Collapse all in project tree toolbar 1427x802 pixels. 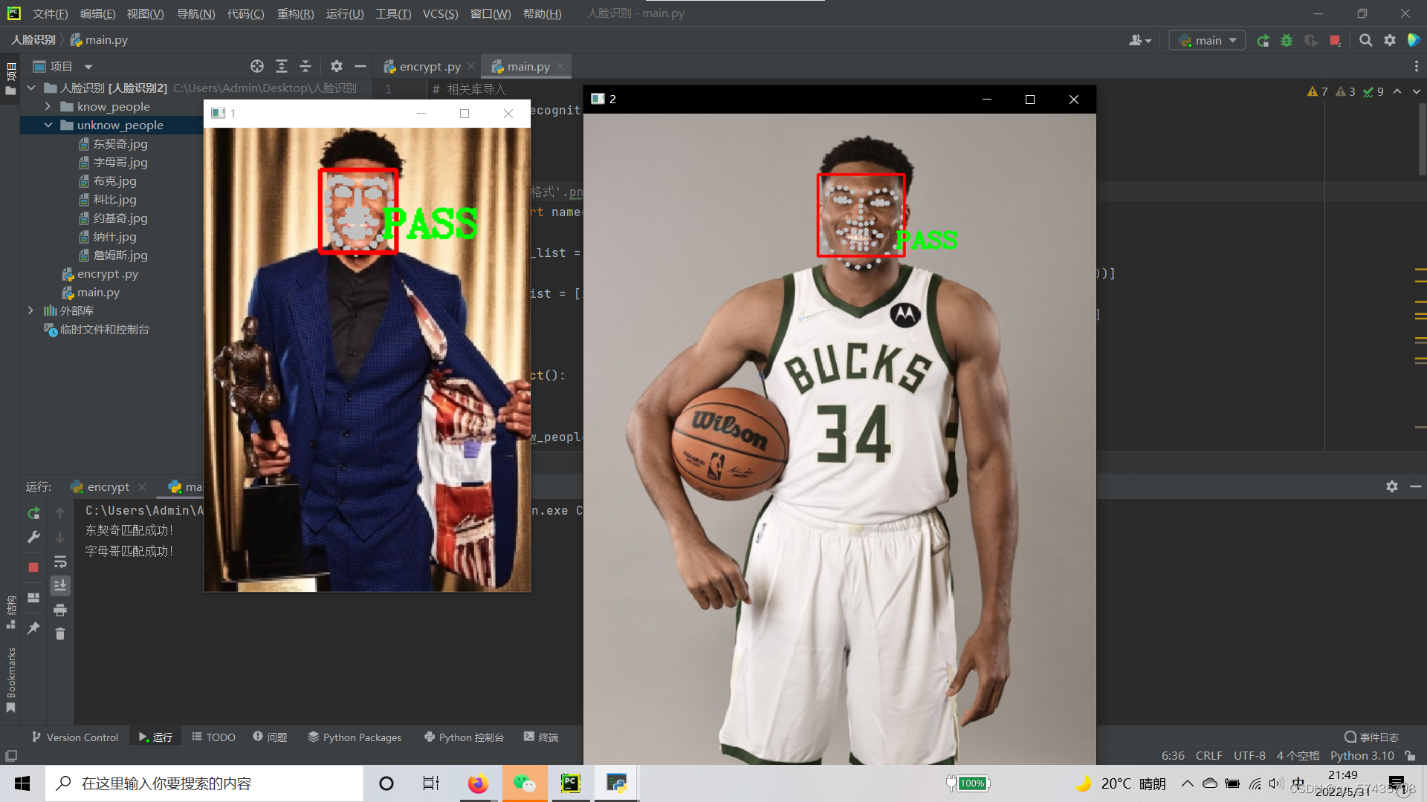tap(305, 66)
